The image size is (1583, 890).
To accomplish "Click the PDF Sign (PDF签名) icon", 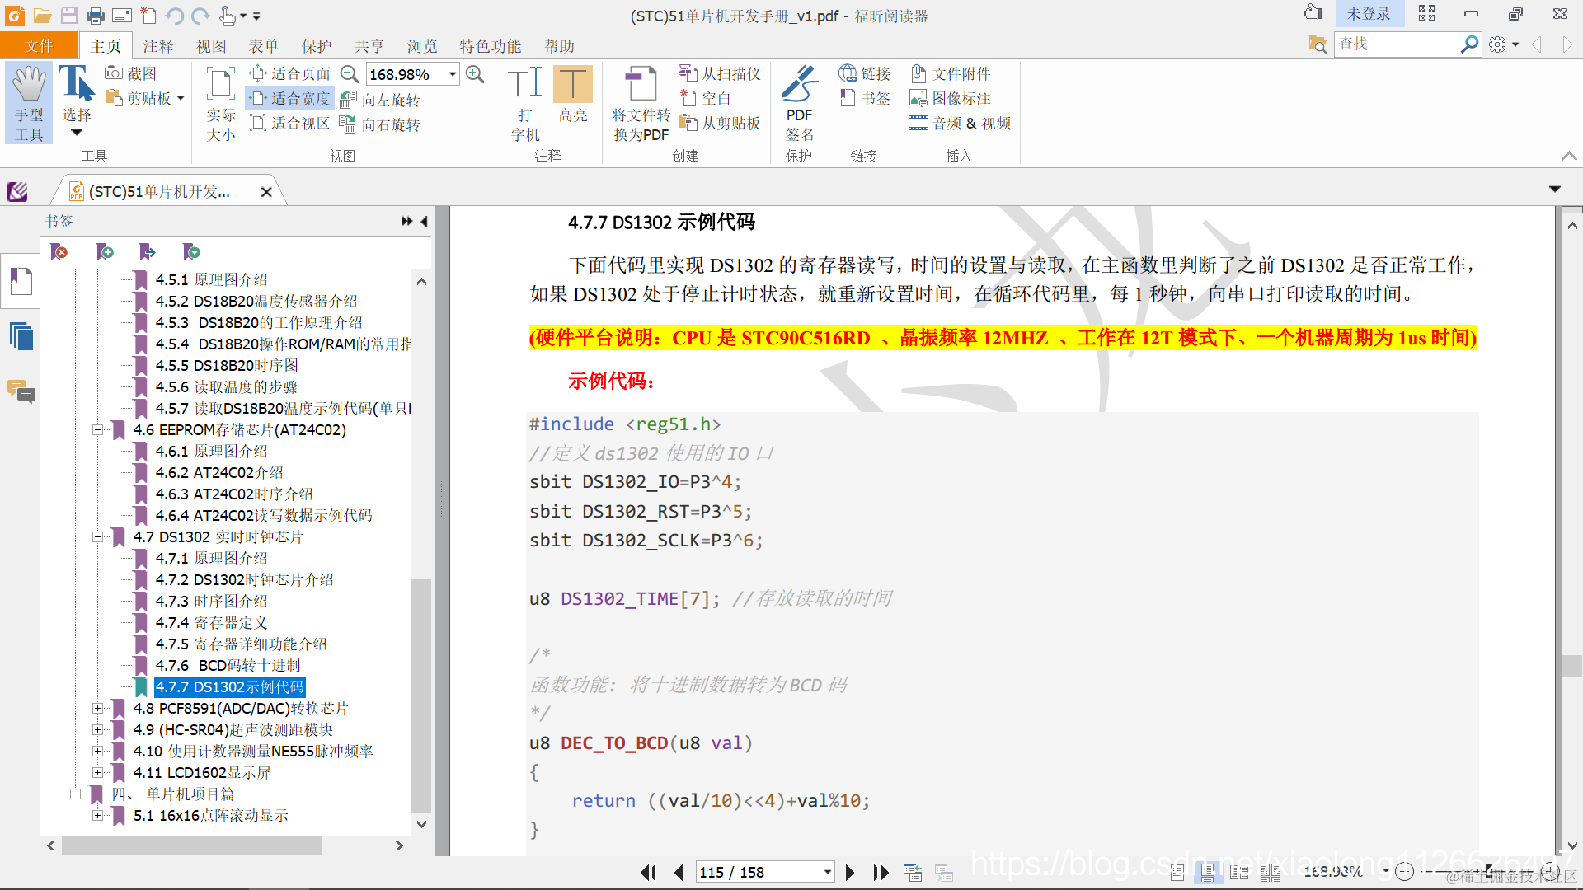I will point(798,102).
